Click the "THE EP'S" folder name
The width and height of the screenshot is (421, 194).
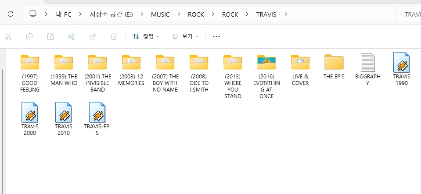[334, 76]
